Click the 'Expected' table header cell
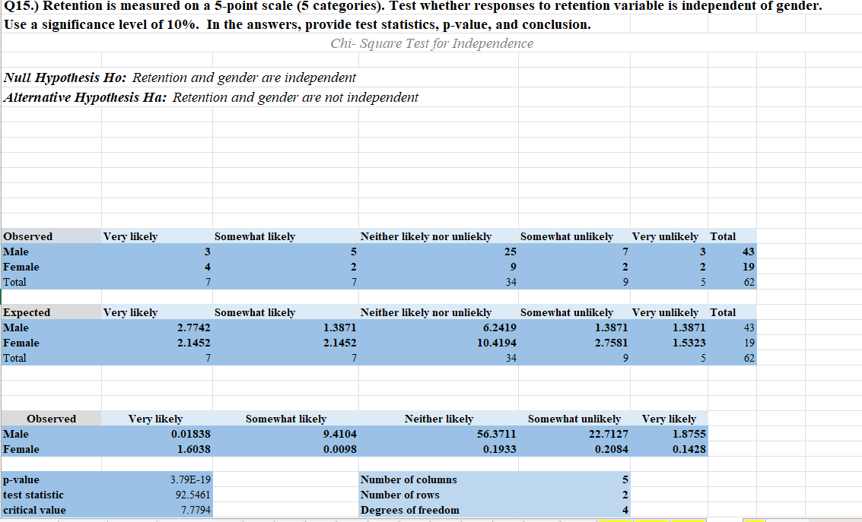 tap(51, 312)
